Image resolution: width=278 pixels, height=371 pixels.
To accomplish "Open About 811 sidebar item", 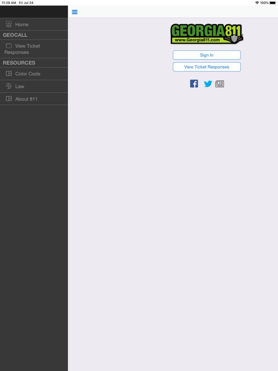I will coord(34,99).
